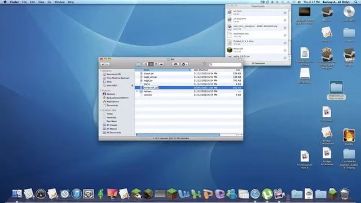Open Entourage from the Dock
Viewport: 361px width, 203px height.
[220, 194]
